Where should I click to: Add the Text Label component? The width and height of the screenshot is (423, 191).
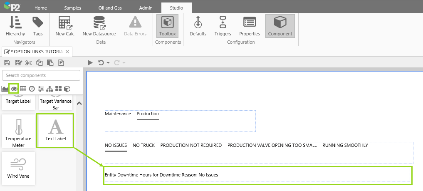pos(55,130)
